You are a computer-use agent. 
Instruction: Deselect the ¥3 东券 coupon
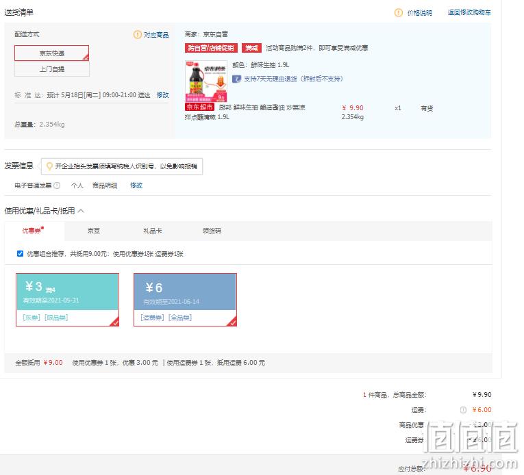pos(68,300)
